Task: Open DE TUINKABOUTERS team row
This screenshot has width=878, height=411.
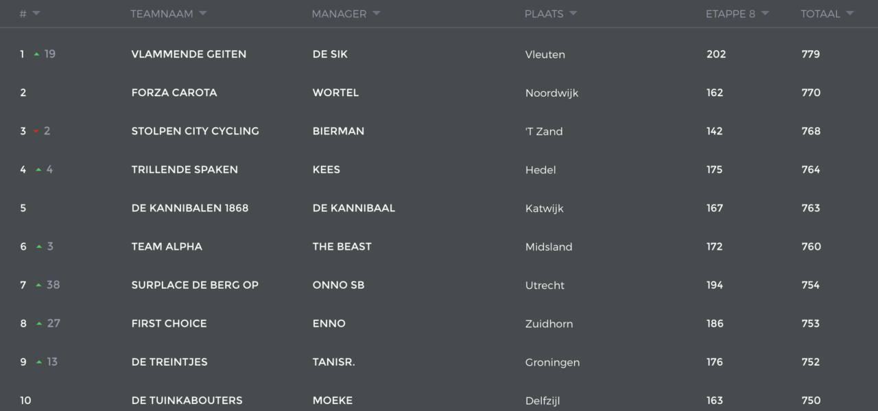Action: click(439, 400)
